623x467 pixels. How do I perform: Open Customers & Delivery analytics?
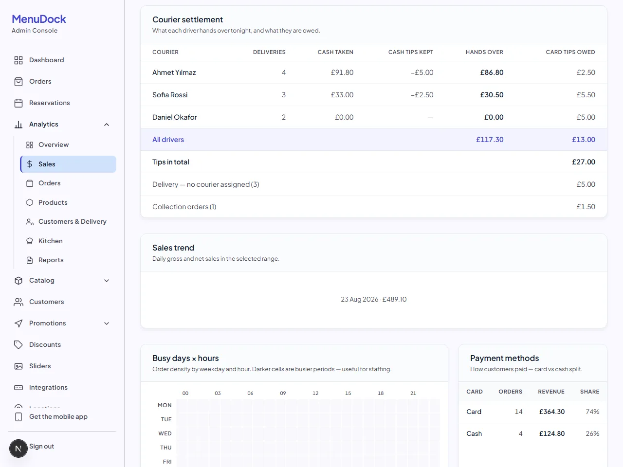click(x=68, y=222)
